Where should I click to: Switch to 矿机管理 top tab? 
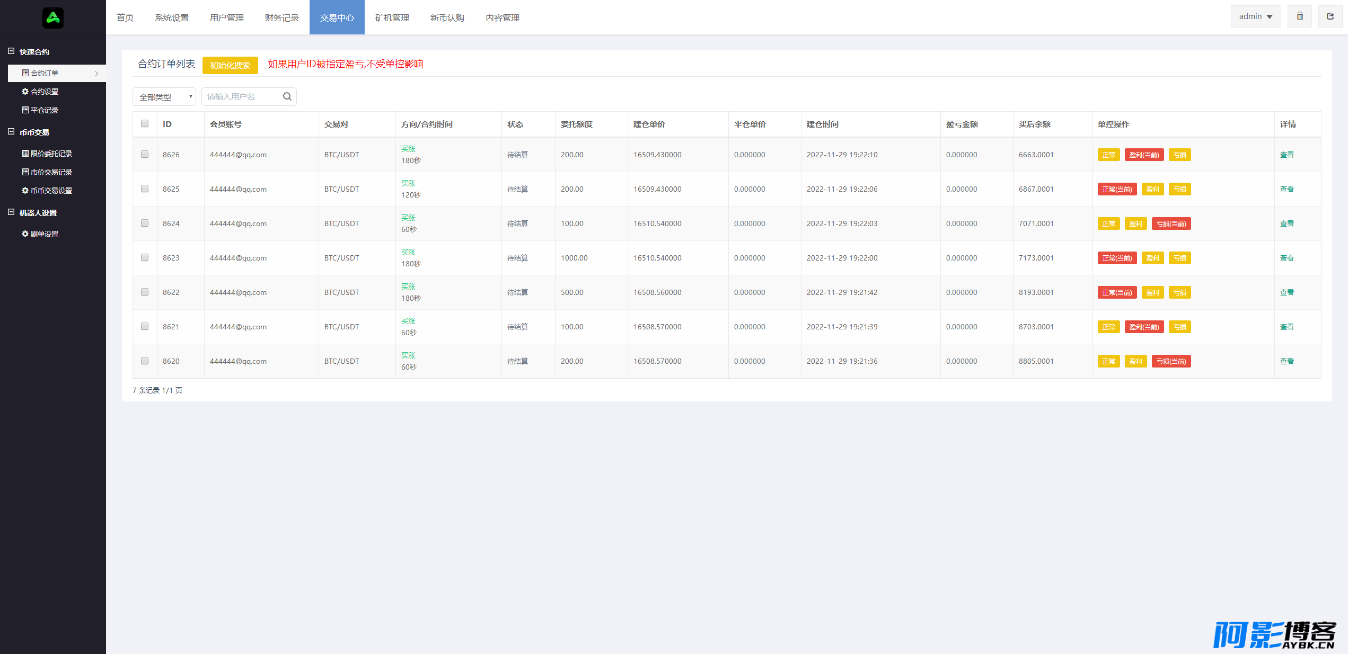click(x=392, y=17)
